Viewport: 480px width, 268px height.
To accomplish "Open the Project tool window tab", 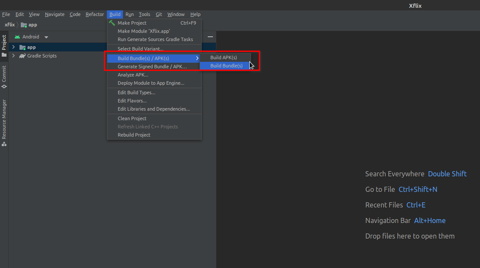I will 4,46.
